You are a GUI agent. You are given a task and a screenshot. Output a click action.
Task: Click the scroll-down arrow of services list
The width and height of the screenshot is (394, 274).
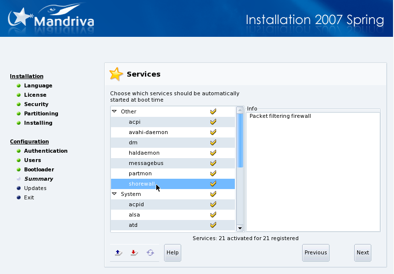point(240,228)
